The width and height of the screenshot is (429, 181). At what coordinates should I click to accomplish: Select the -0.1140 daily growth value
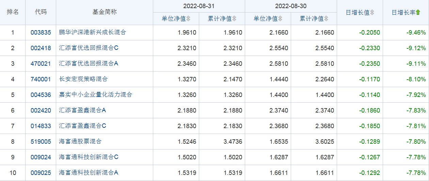coord(369,95)
